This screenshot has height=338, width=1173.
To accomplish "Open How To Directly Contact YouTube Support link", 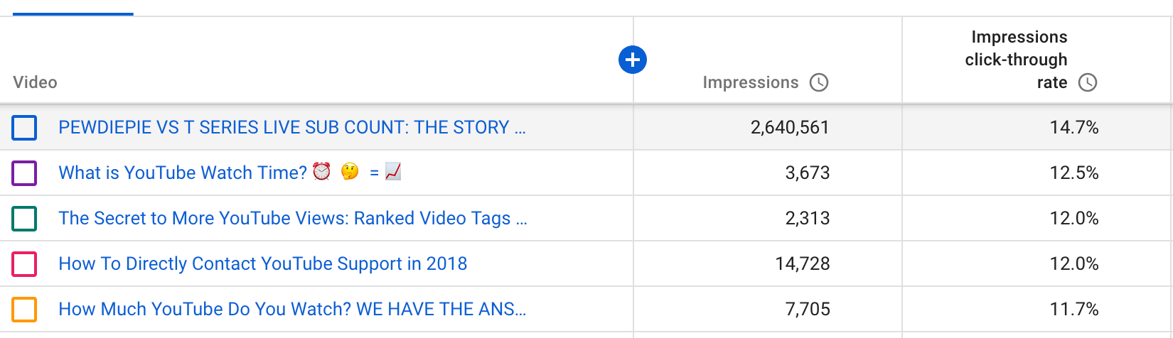I will tap(263, 263).
